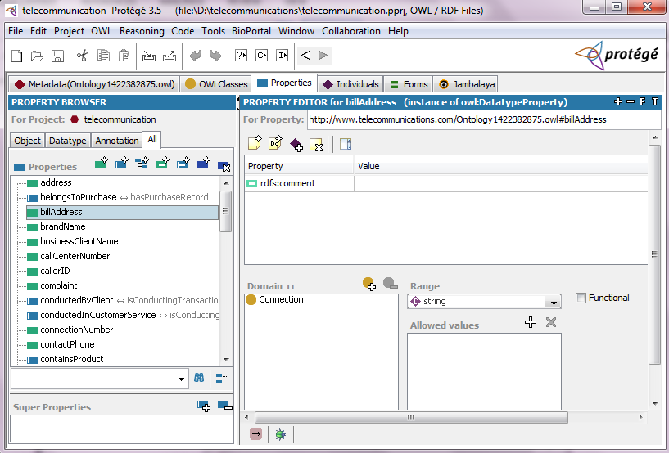Screen dimensions: 669x453
Task: Click the 'C' classify toolbar icon
Action: coord(261,56)
